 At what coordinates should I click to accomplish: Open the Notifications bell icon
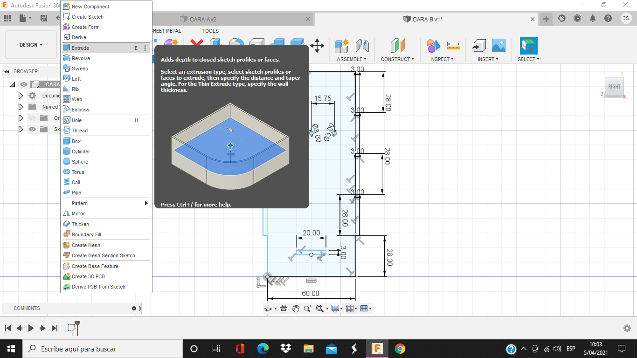click(x=593, y=18)
